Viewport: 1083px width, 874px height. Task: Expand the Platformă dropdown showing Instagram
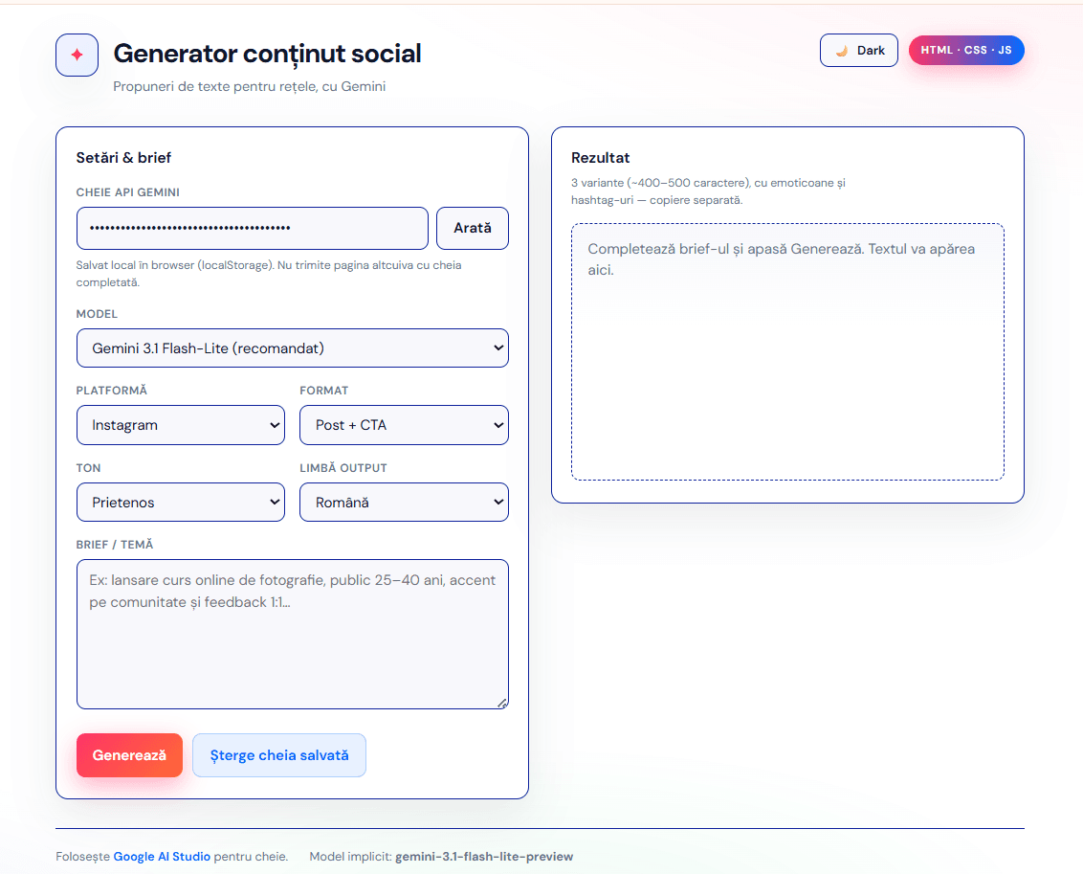pos(180,425)
